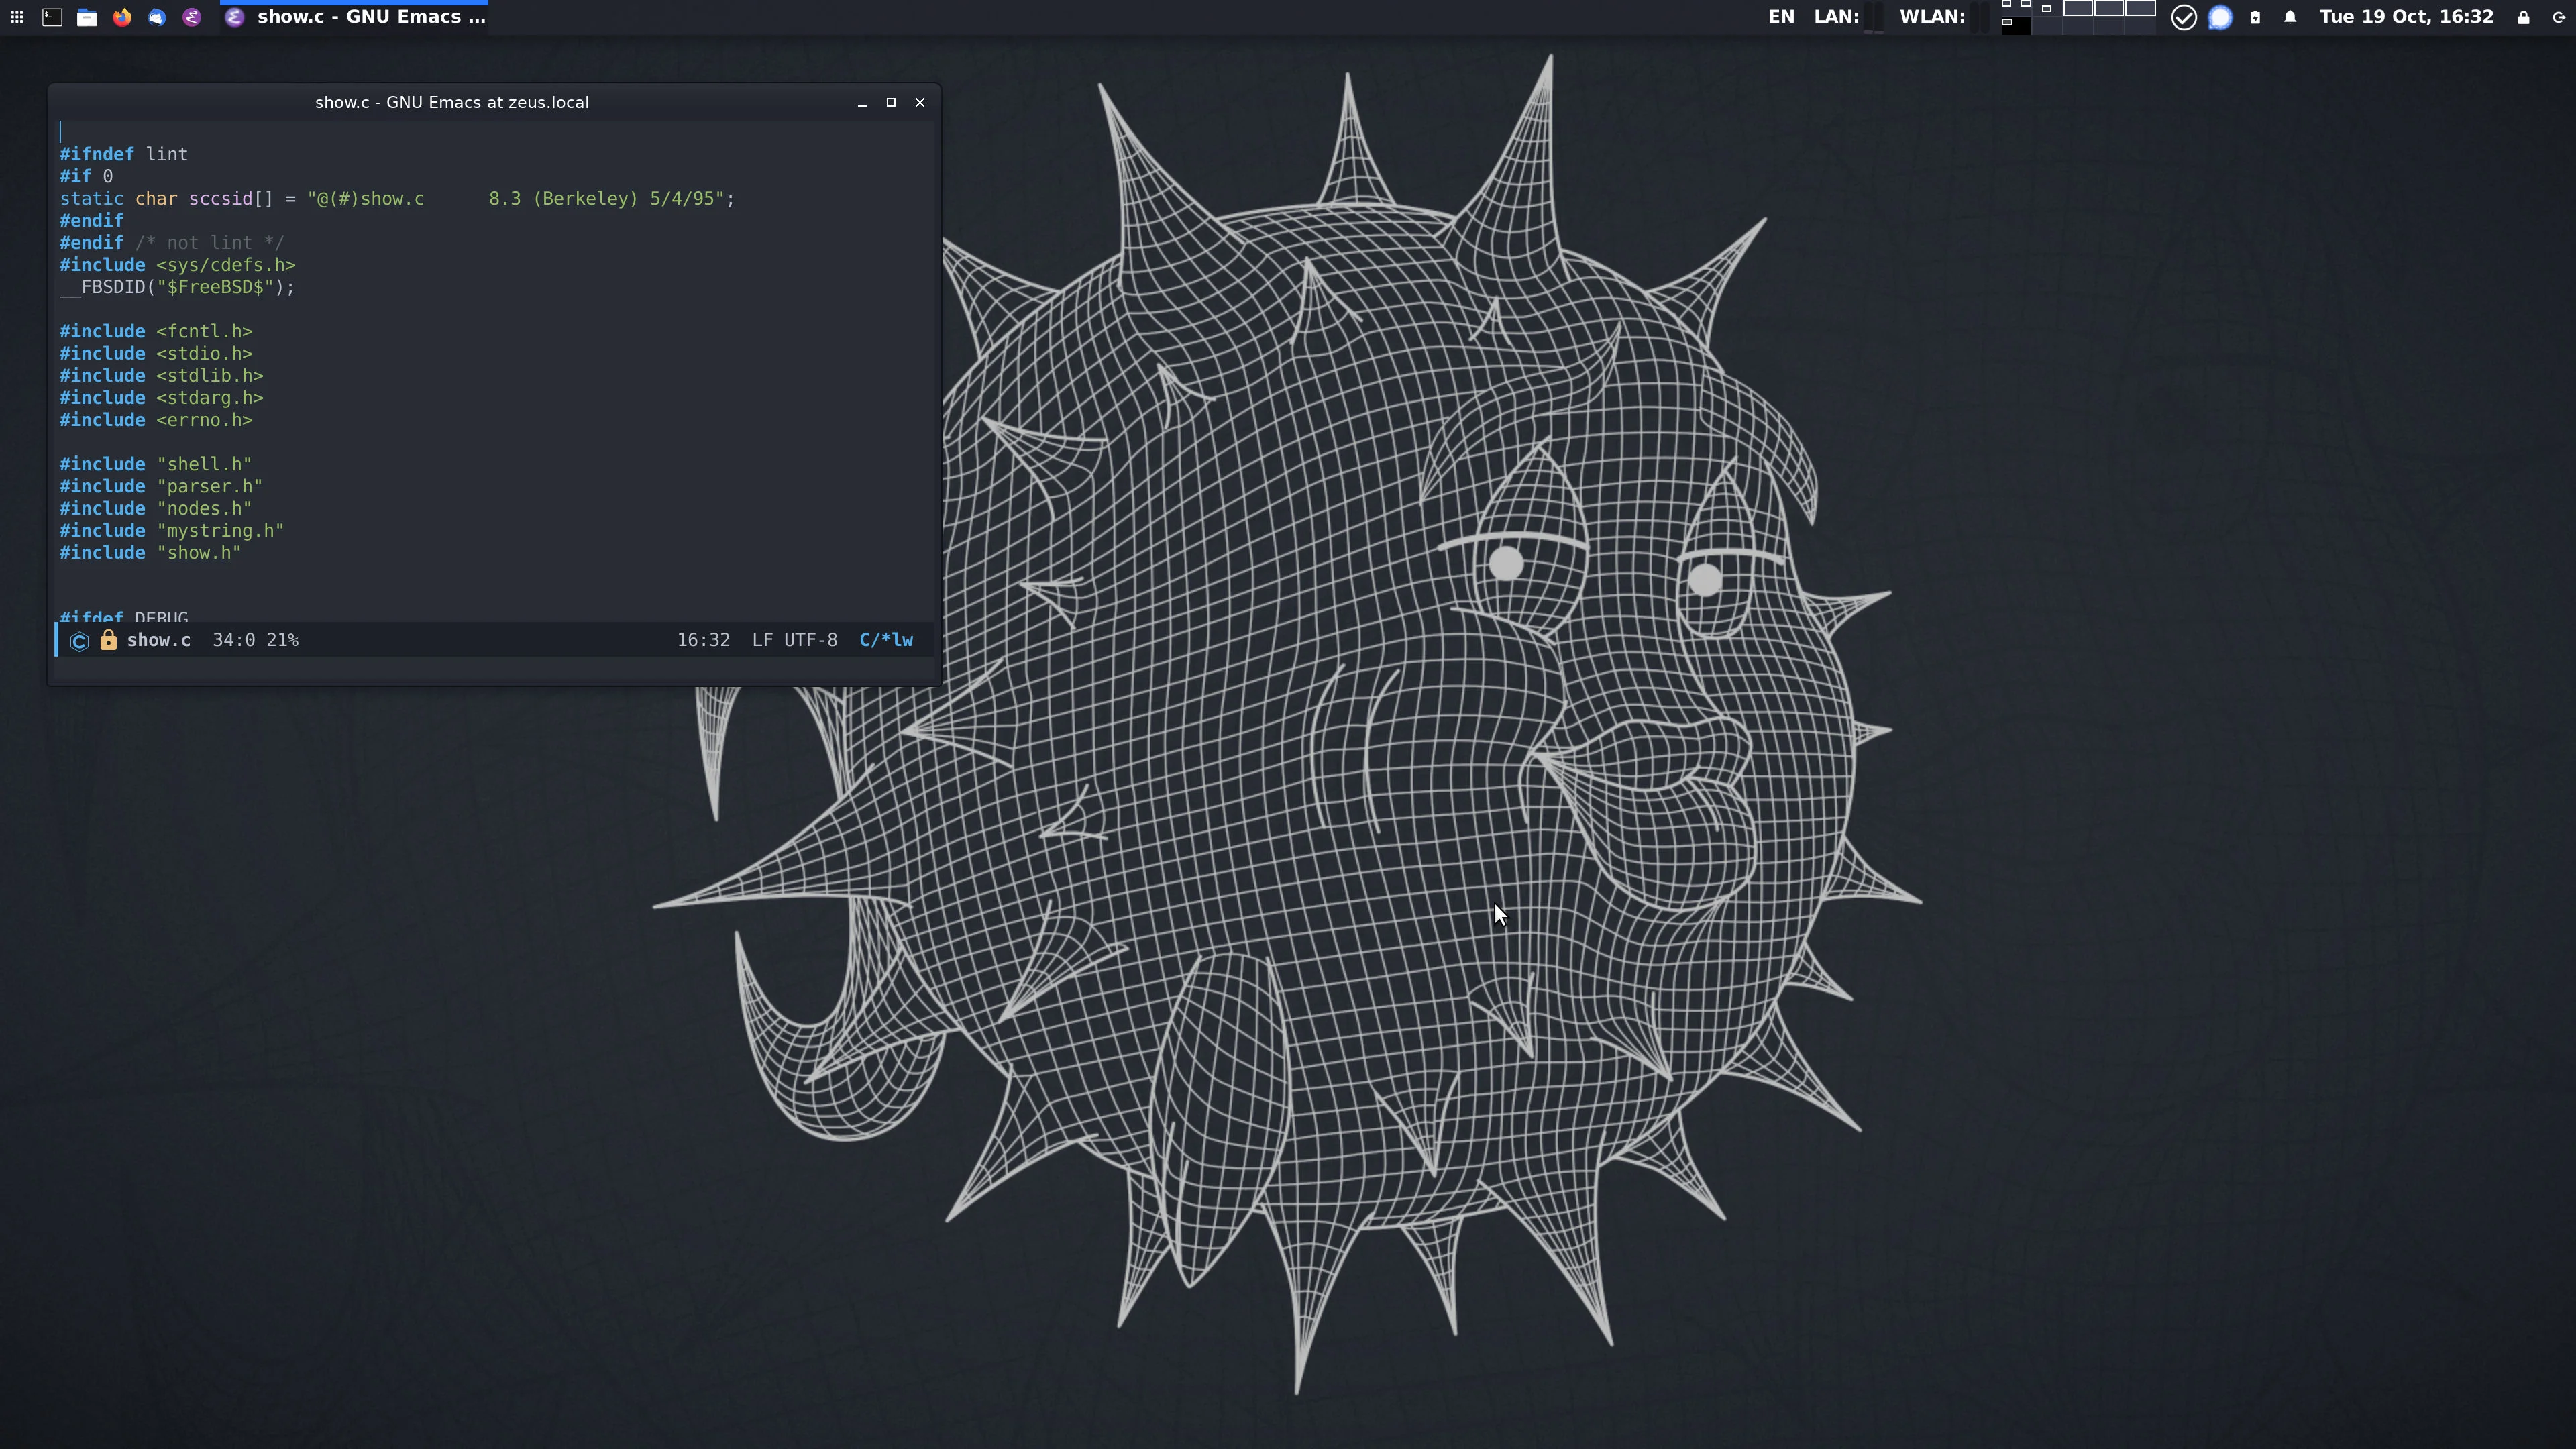This screenshot has width=2576, height=1449.
Task: Launch Firefox from the top panel
Action: tap(122, 17)
